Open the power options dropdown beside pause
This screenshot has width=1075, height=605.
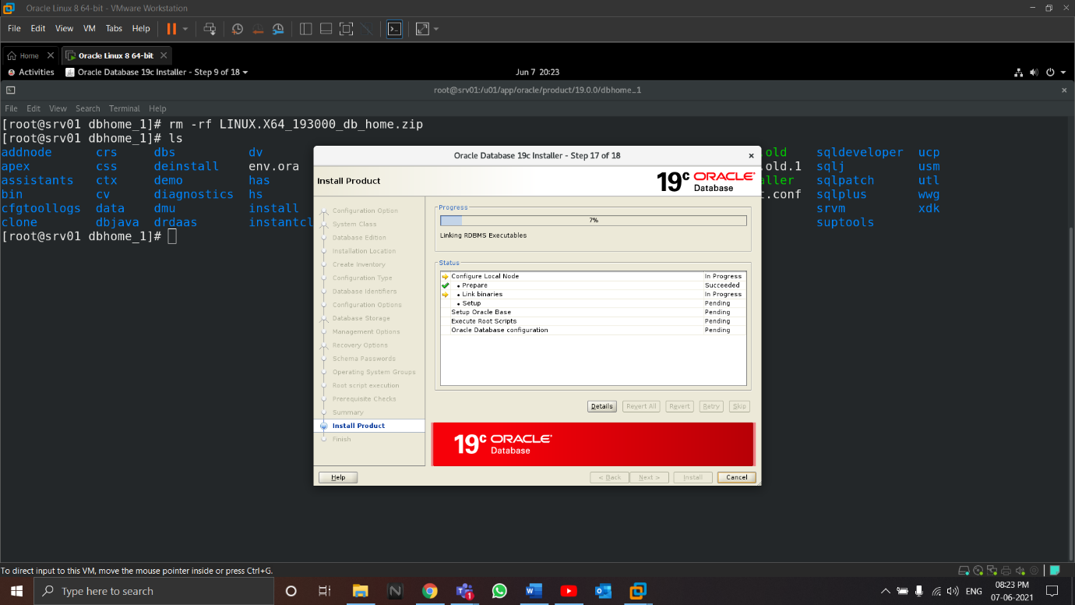[x=185, y=29]
